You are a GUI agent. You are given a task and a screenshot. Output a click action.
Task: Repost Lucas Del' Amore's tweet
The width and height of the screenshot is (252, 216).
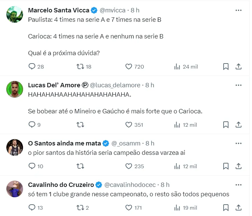pyautogui.click(x=80, y=125)
